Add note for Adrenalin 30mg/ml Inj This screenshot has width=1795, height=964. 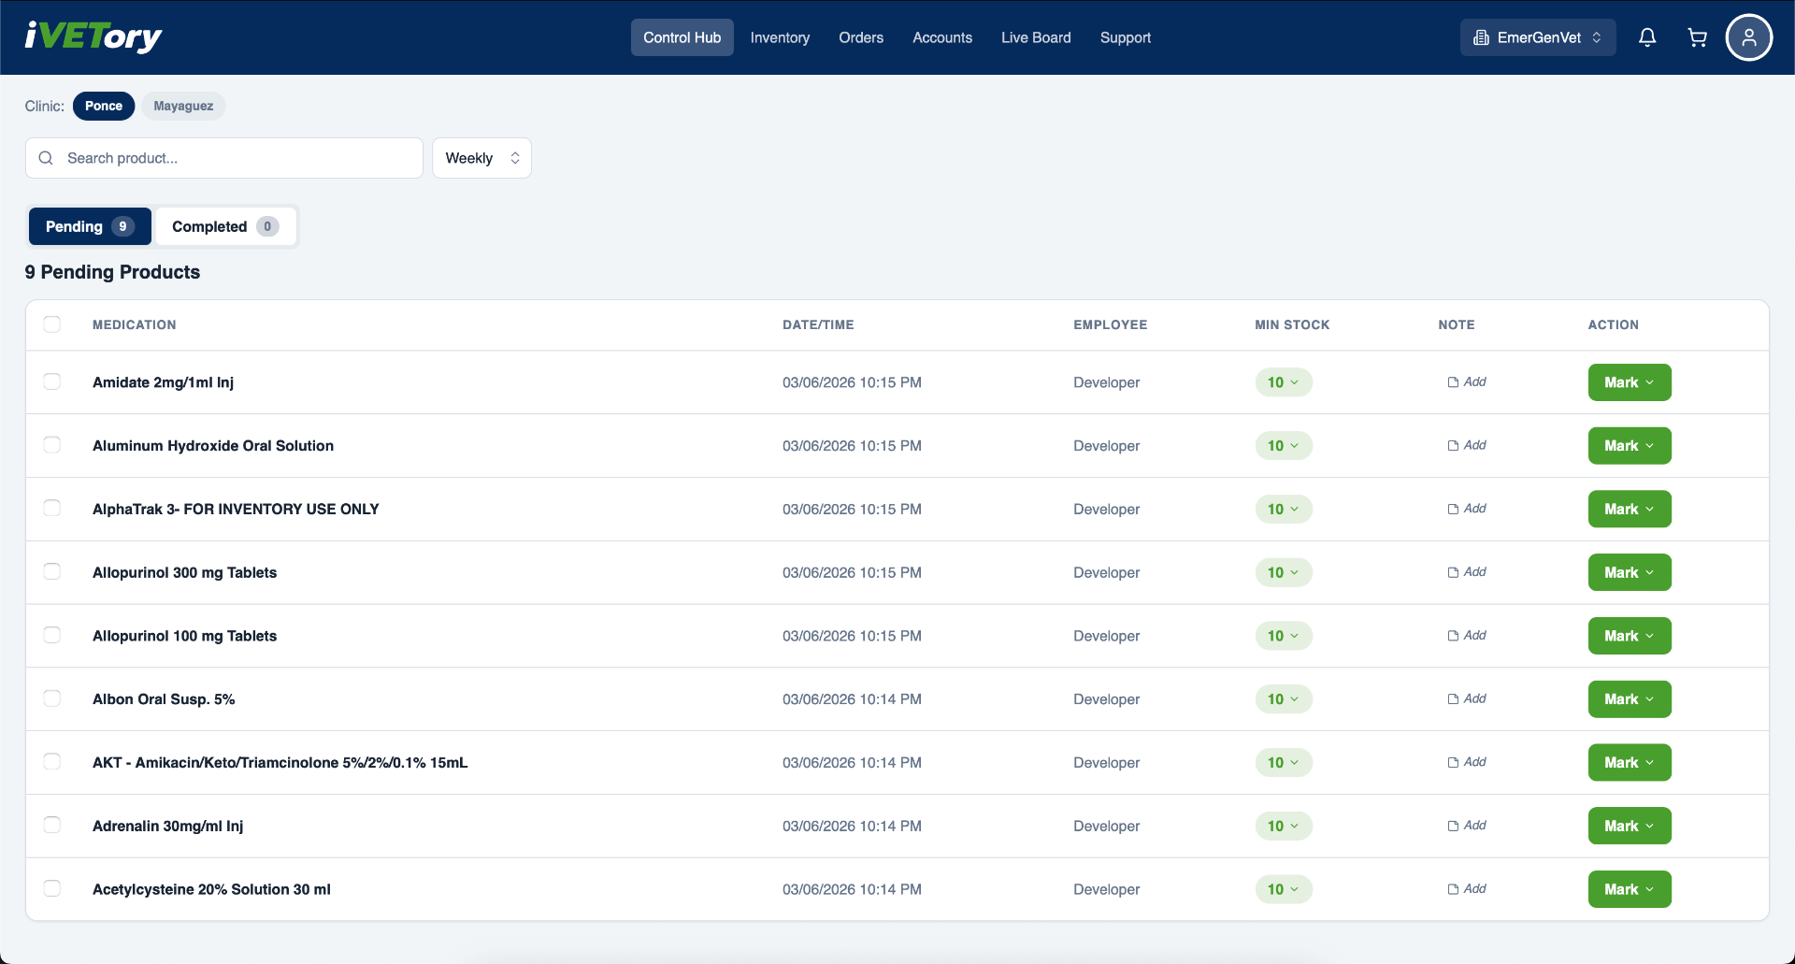click(1467, 826)
